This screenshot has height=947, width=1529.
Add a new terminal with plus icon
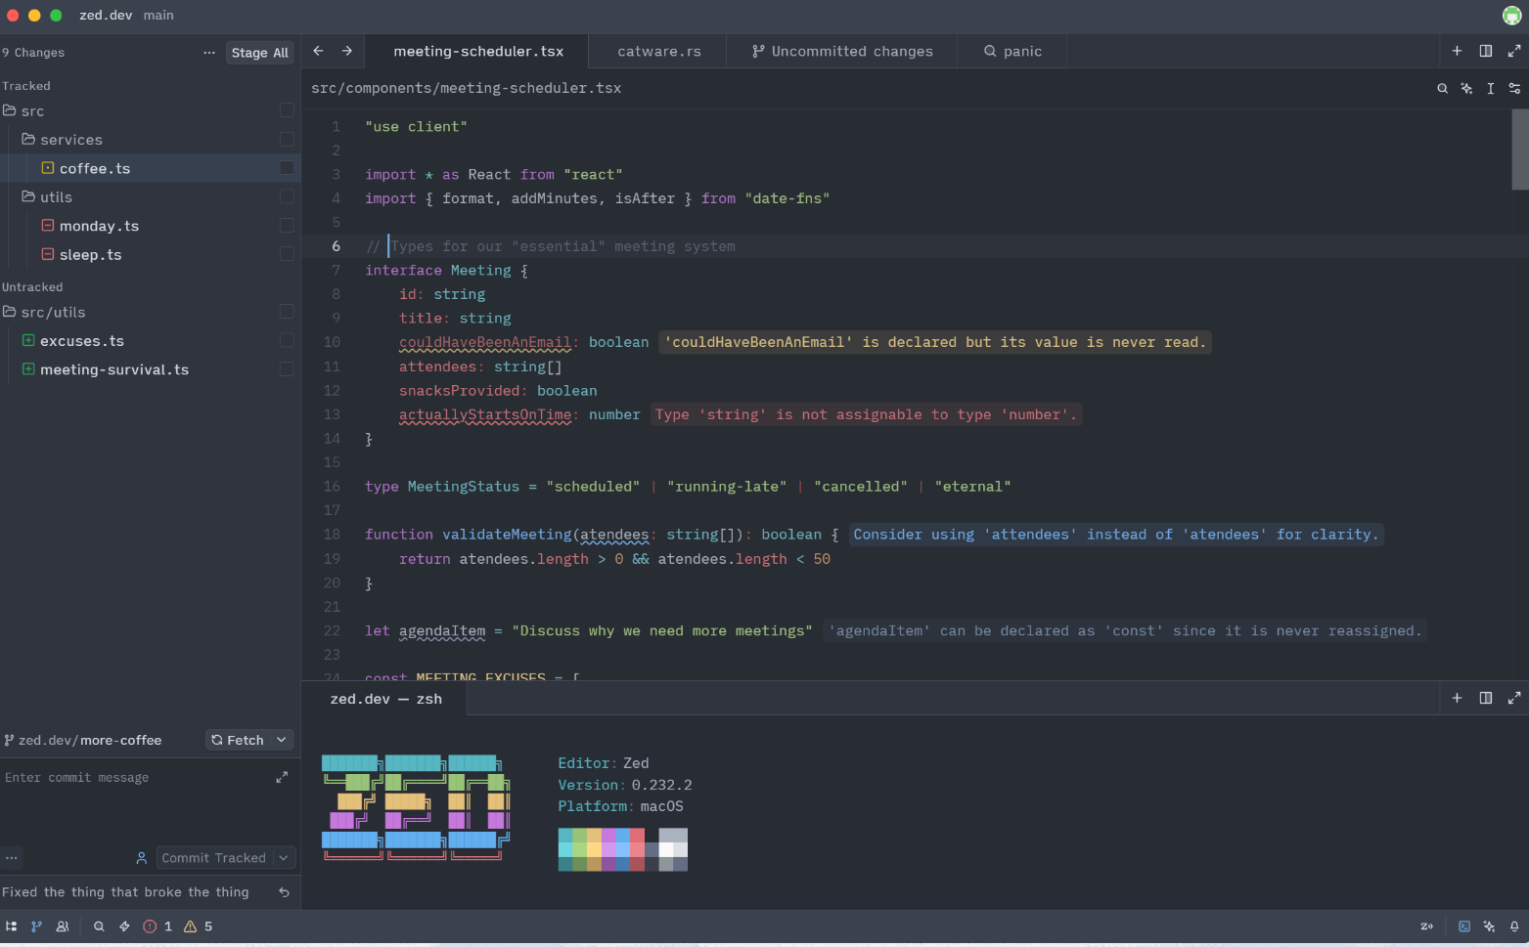coord(1457,698)
